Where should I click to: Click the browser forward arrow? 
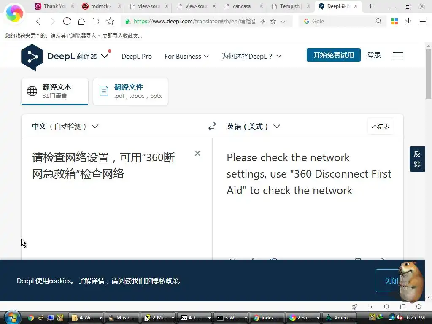(x=53, y=21)
